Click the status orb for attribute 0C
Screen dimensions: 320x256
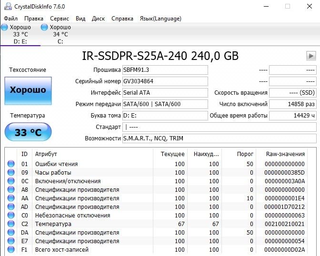(11, 181)
